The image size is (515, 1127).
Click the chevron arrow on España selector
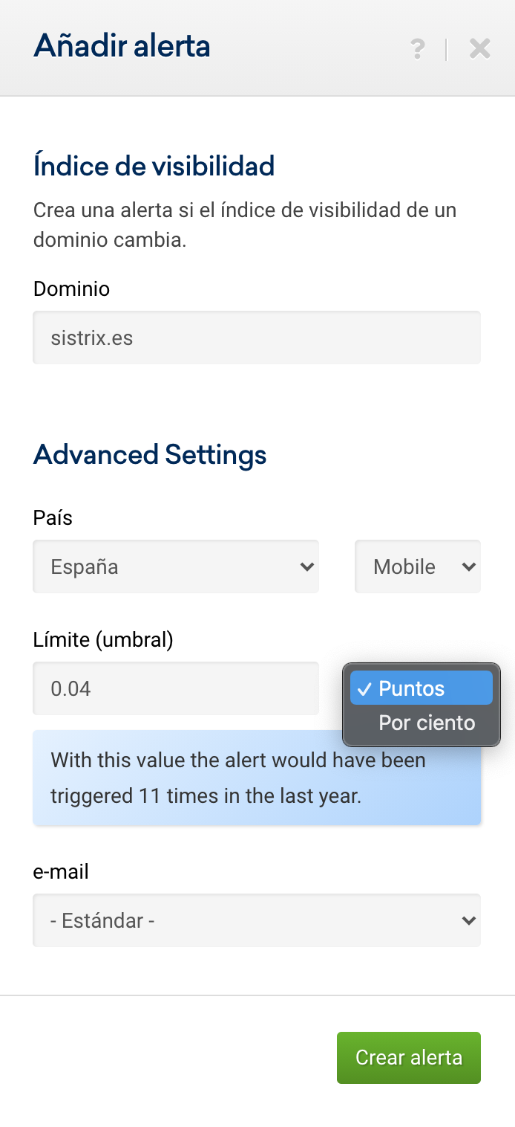[306, 566]
